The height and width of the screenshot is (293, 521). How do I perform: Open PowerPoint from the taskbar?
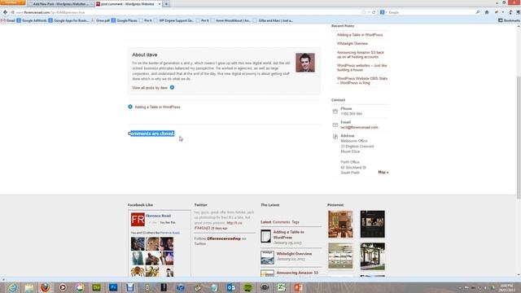point(299,287)
